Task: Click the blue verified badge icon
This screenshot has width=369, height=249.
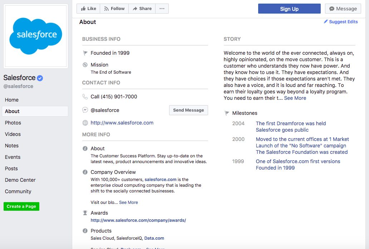Action: [x=40, y=78]
